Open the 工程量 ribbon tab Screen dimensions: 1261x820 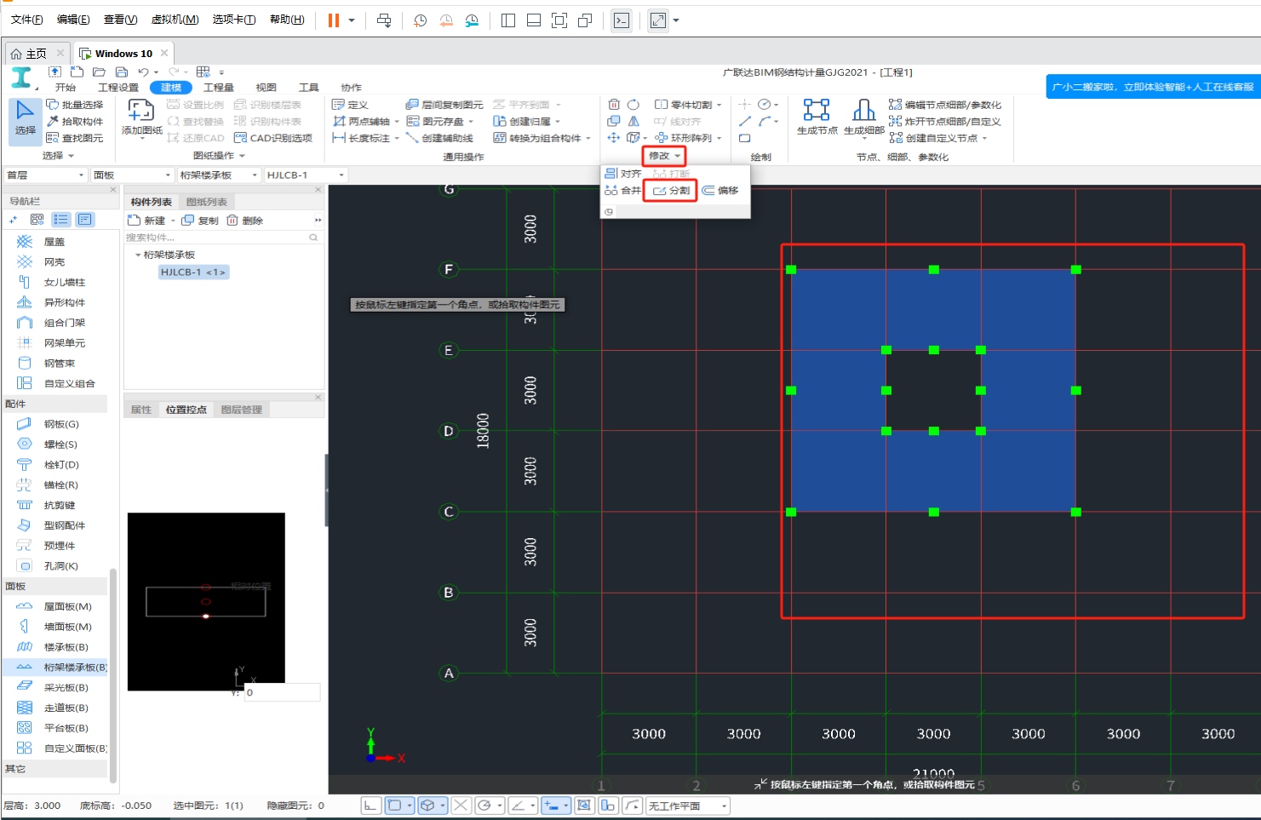pos(219,88)
